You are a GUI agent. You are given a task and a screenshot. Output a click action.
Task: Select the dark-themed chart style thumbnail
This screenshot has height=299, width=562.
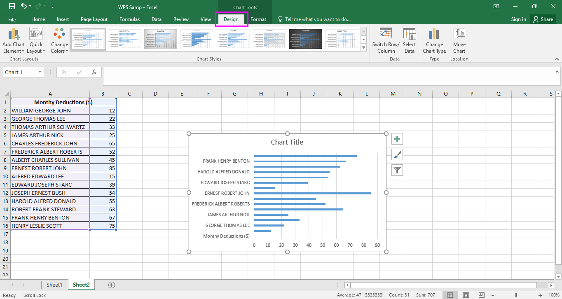tap(305, 38)
